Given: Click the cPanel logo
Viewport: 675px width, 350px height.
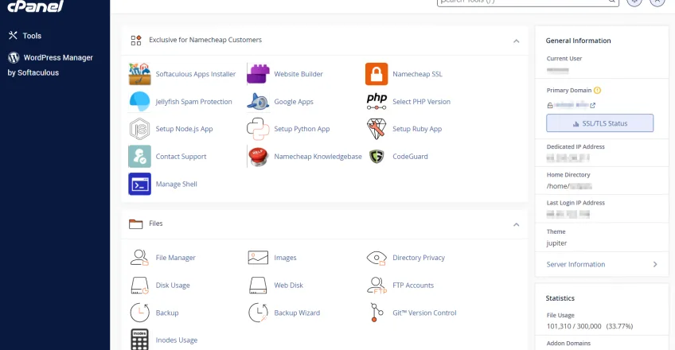Looking at the screenshot, I should pos(36,6).
